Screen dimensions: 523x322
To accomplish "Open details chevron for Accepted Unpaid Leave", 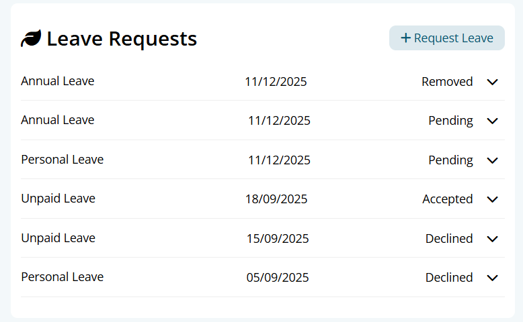I will point(492,199).
